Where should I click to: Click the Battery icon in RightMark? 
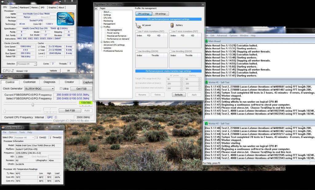pos(172,25)
